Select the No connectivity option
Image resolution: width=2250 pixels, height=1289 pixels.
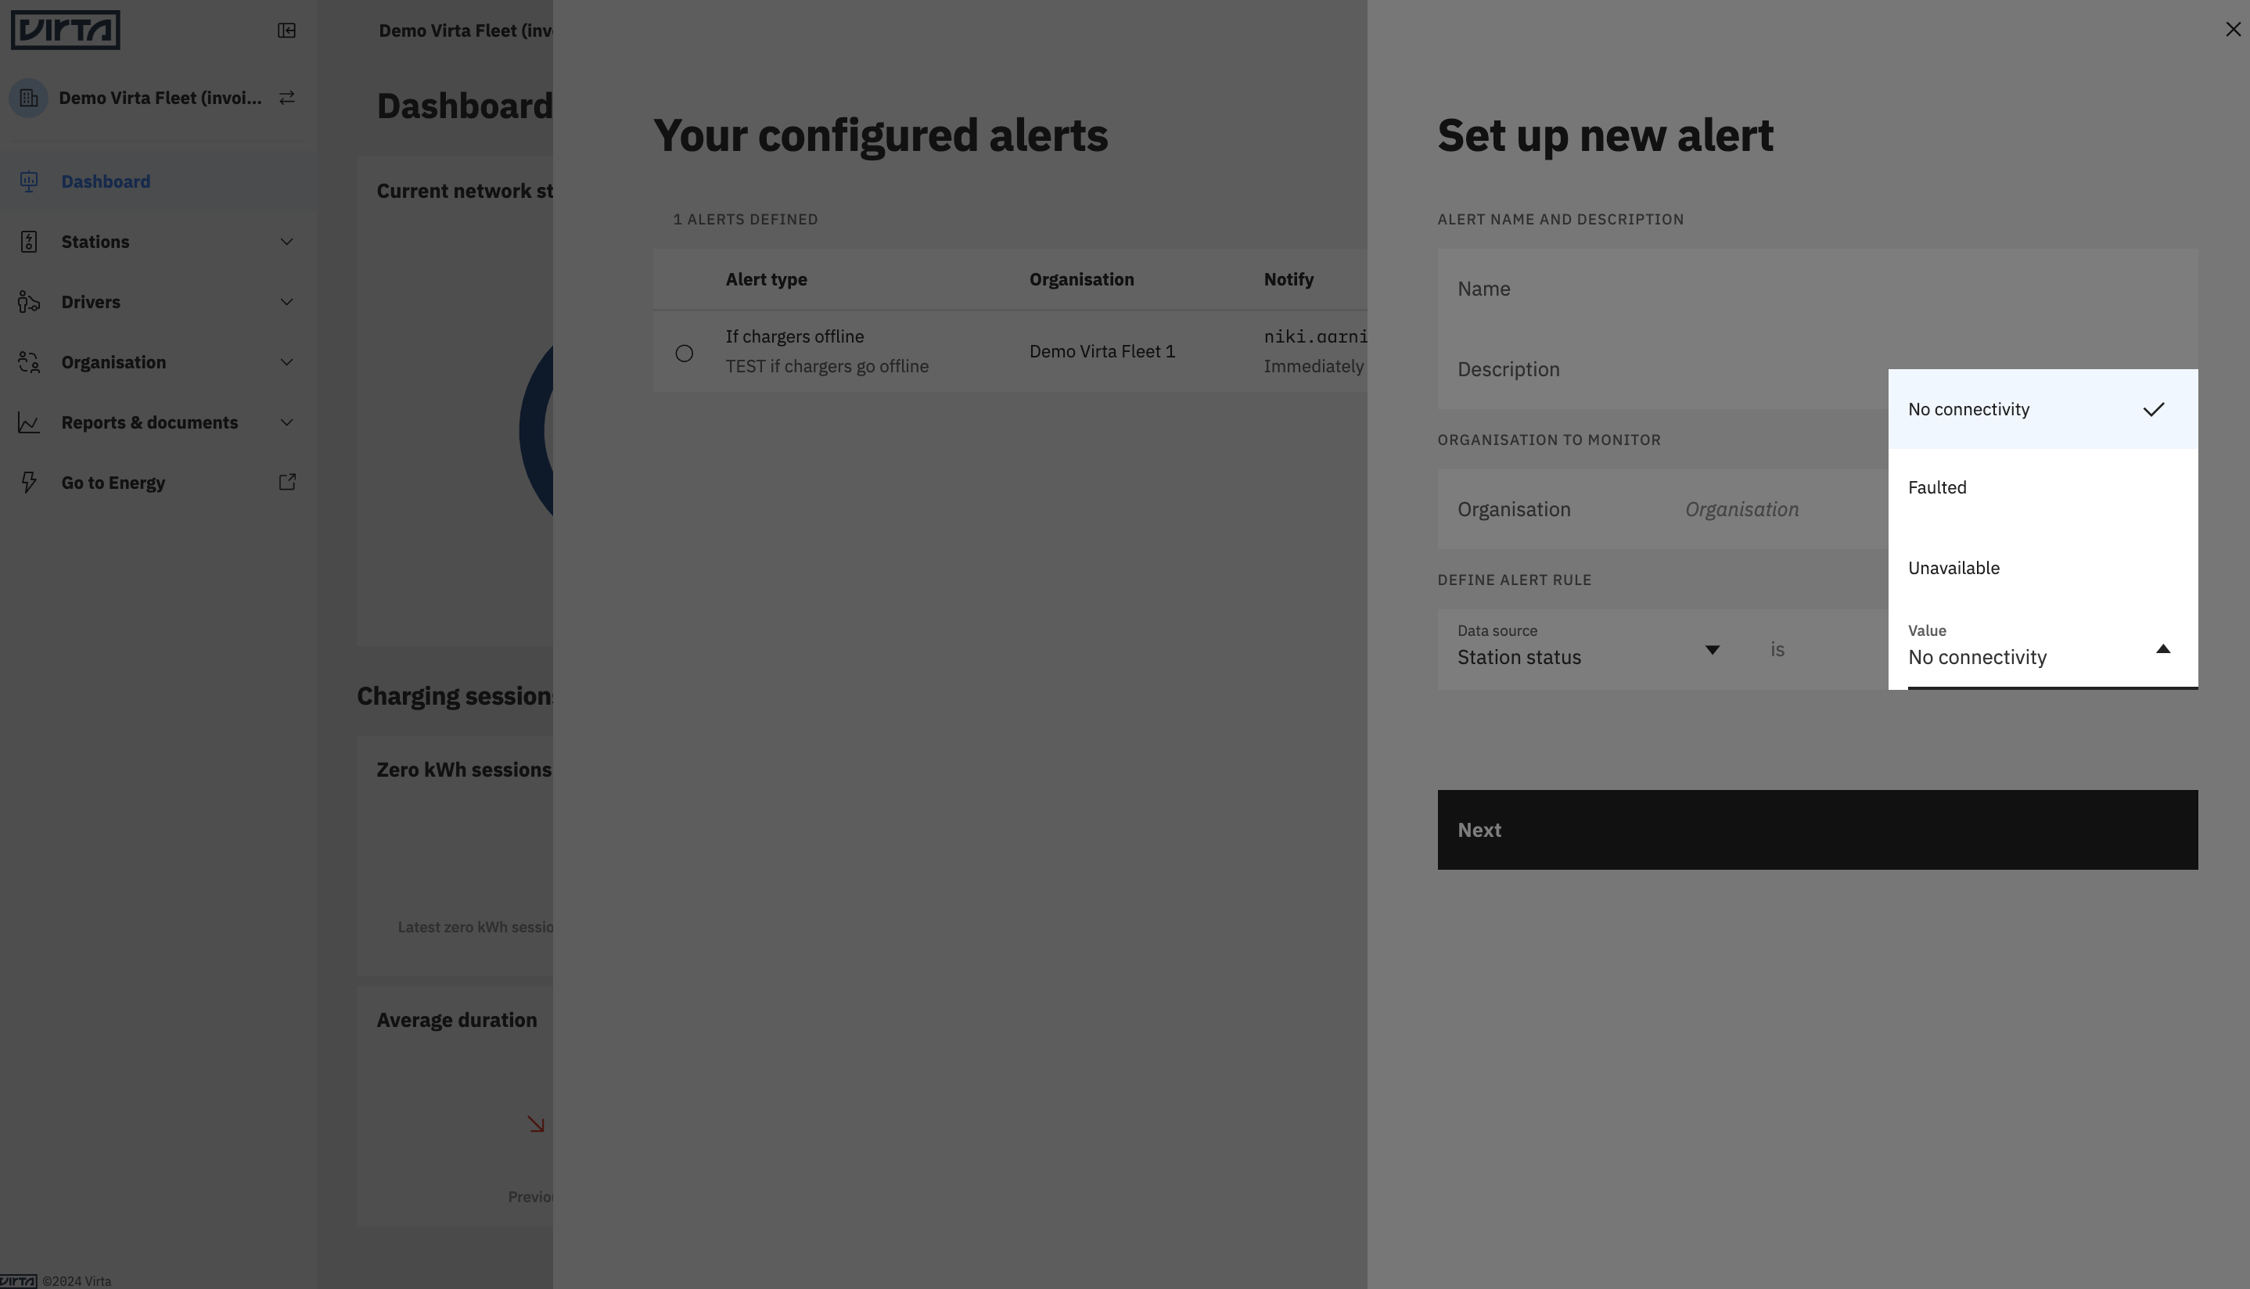pyautogui.click(x=2043, y=409)
